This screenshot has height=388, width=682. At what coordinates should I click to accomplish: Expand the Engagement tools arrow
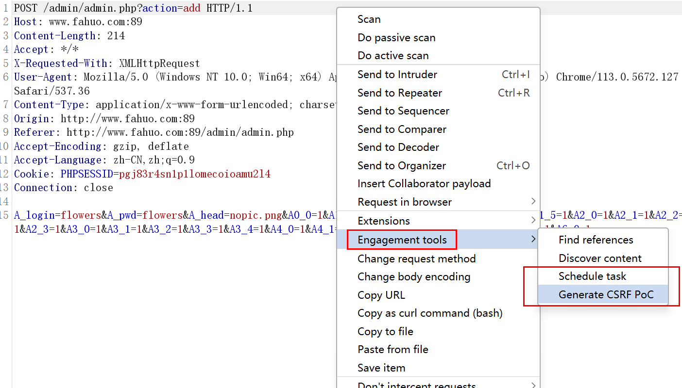tap(533, 239)
